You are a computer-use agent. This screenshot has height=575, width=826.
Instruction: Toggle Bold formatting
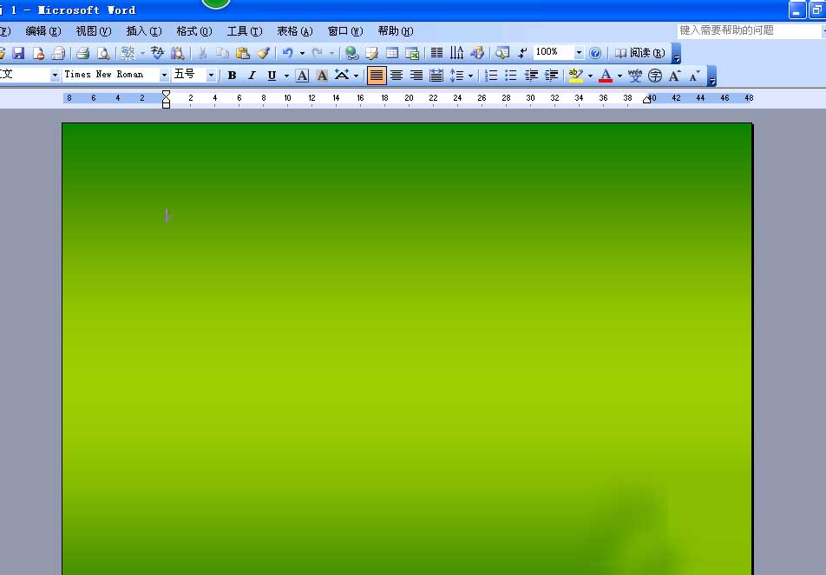pyautogui.click(x=232, y=76)
